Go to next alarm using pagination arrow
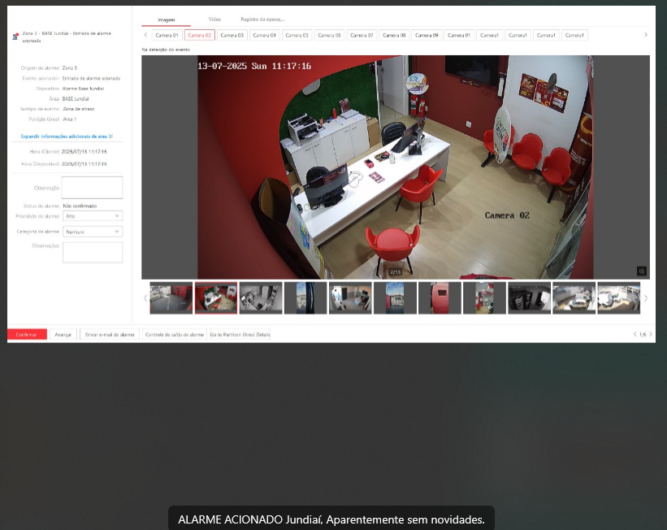The image size is (667, 530). (x=650, y=334)
